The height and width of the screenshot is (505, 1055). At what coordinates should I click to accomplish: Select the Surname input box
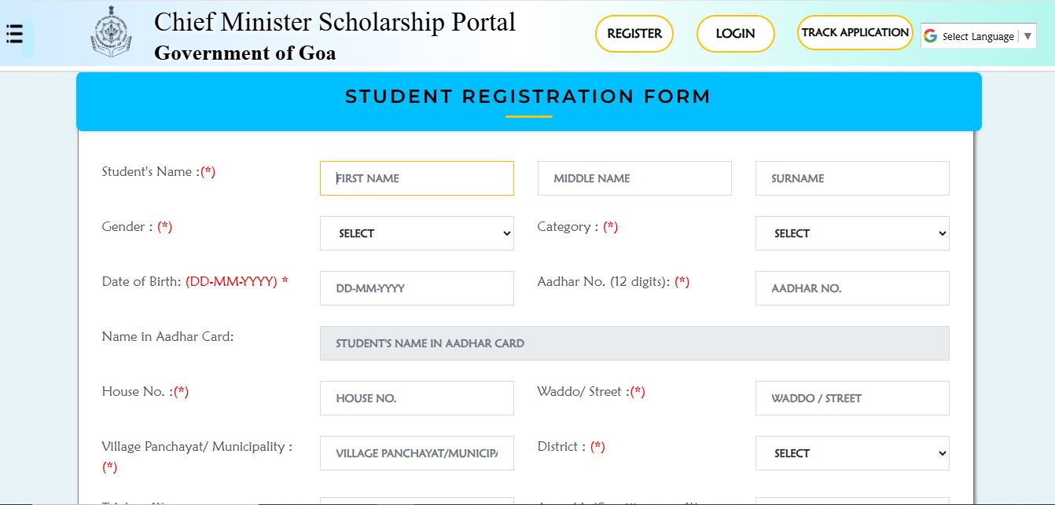(x=852, y=178)
